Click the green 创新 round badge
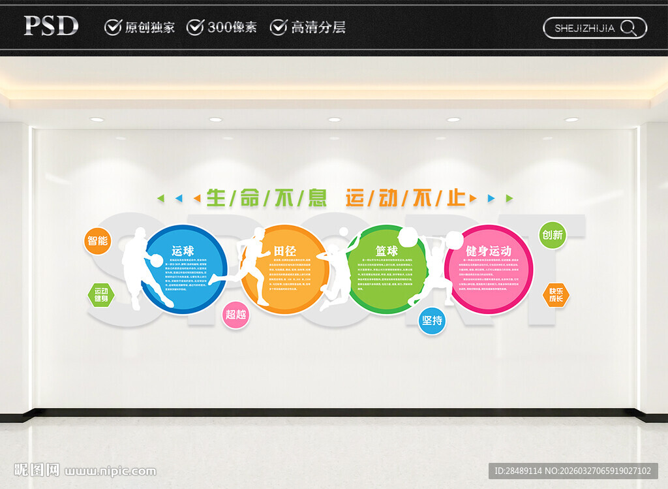This screenshot has height=489, width=668. pos(553,235)
